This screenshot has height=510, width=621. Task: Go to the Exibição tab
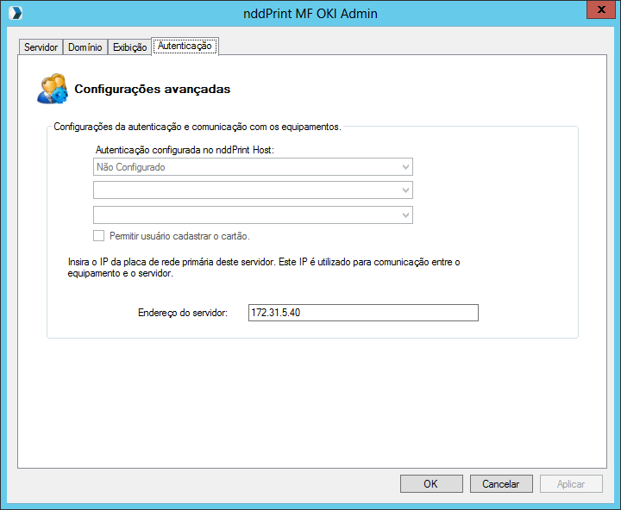(129, 47)
